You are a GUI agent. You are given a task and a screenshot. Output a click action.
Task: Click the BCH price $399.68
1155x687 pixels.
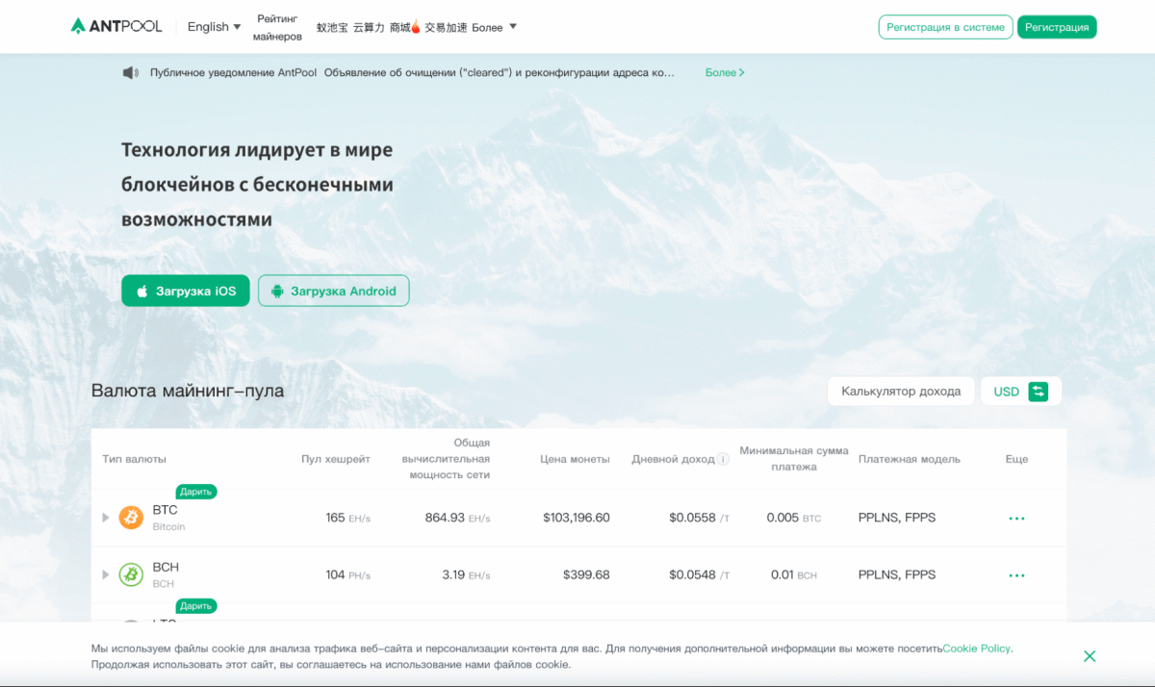(586, 574)
